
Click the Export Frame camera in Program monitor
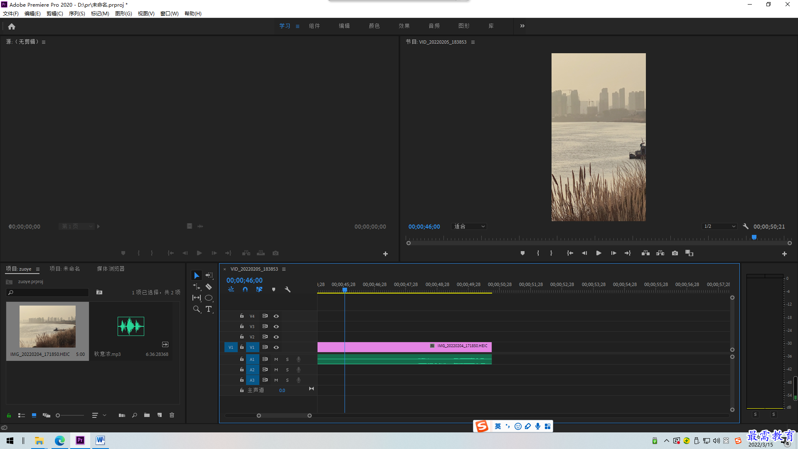675,253
